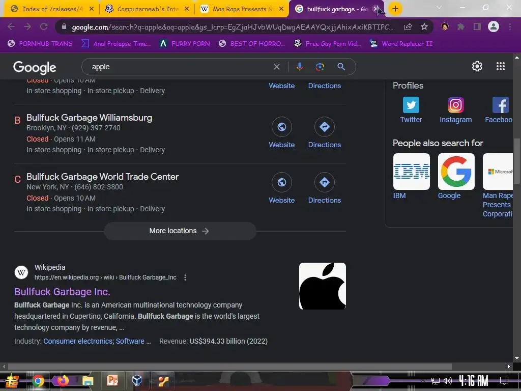This screenshot has height=391, width=521.
Task: Open the VirtualBox cube taskbar icon
Action: [x=137, y=381]
